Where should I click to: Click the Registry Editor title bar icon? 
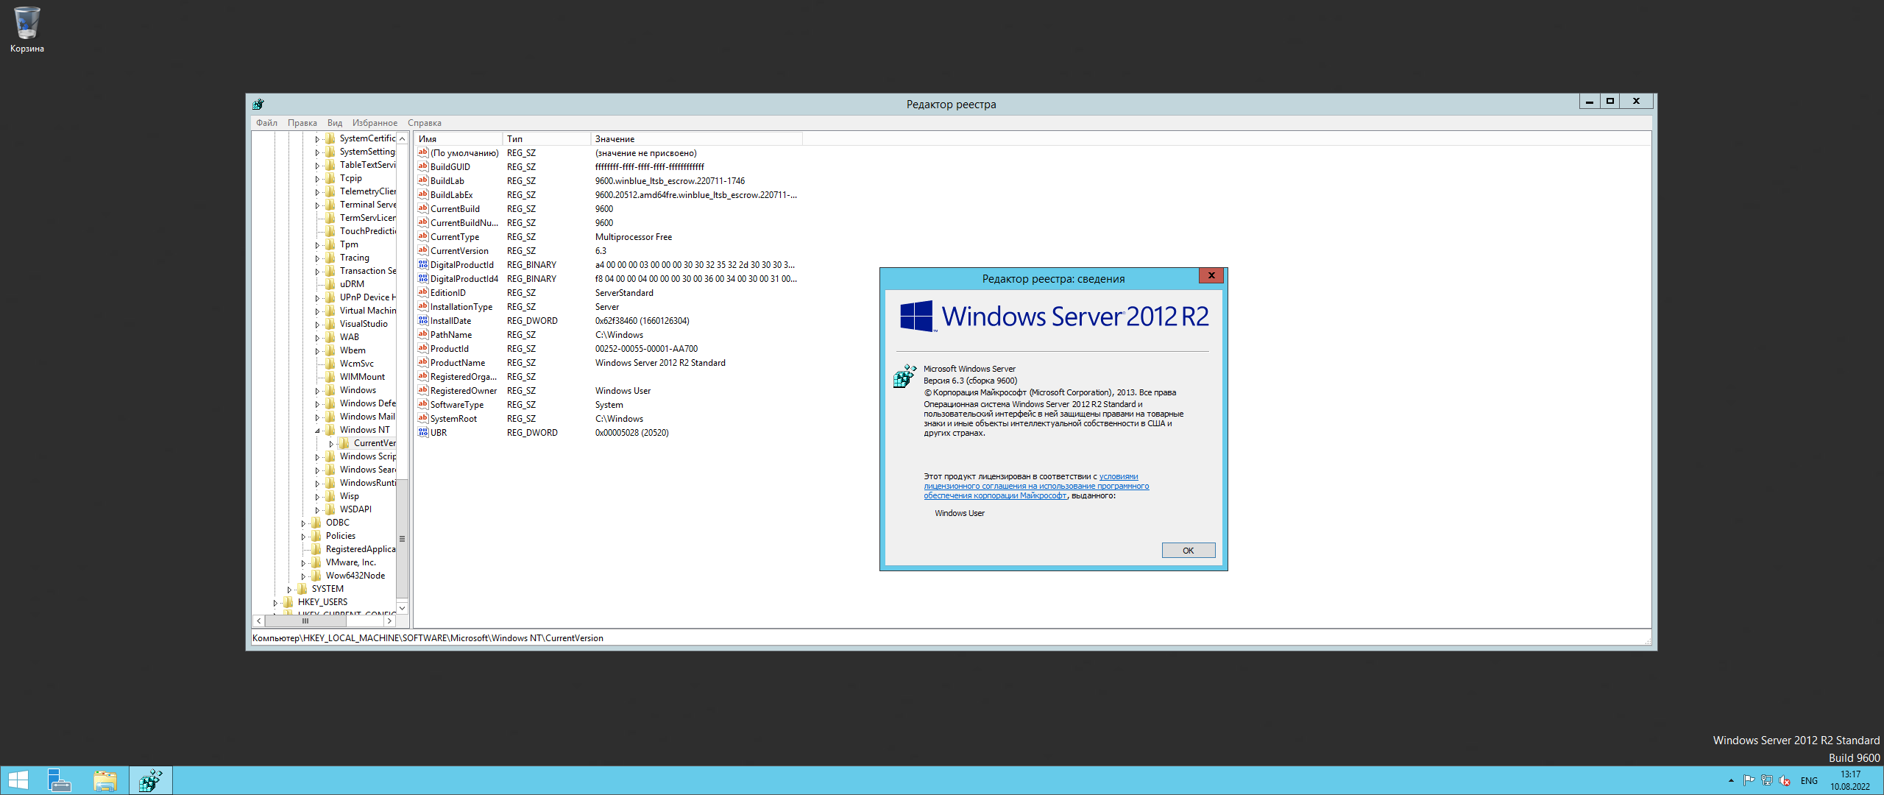[x=258, y=104]
